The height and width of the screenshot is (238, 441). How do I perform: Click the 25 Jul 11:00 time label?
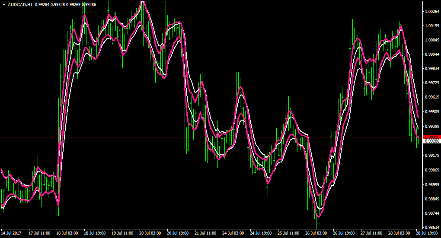click(288, 233)
